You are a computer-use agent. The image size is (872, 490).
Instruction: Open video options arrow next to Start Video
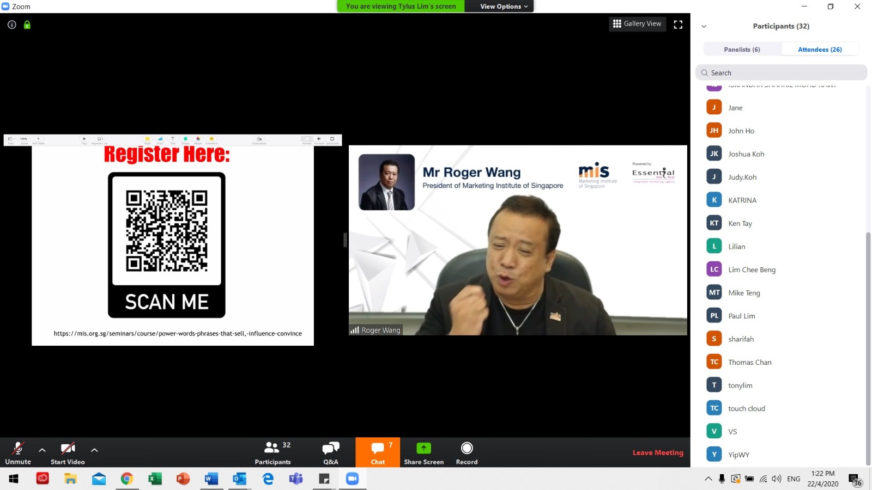point(94,450)
